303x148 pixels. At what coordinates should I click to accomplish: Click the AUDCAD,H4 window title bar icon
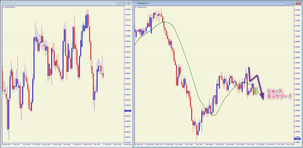tap(136, 3)
